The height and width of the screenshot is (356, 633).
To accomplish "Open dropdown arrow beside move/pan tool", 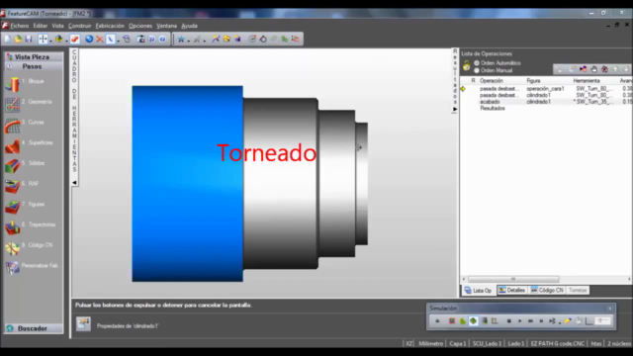I will point(50,41).
